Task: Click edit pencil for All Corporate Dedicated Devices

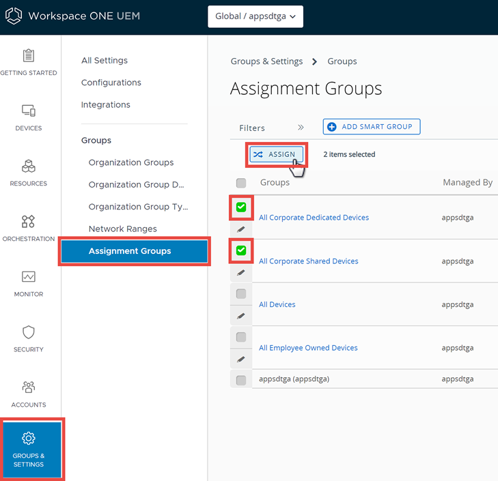Action: coord(241,229)
